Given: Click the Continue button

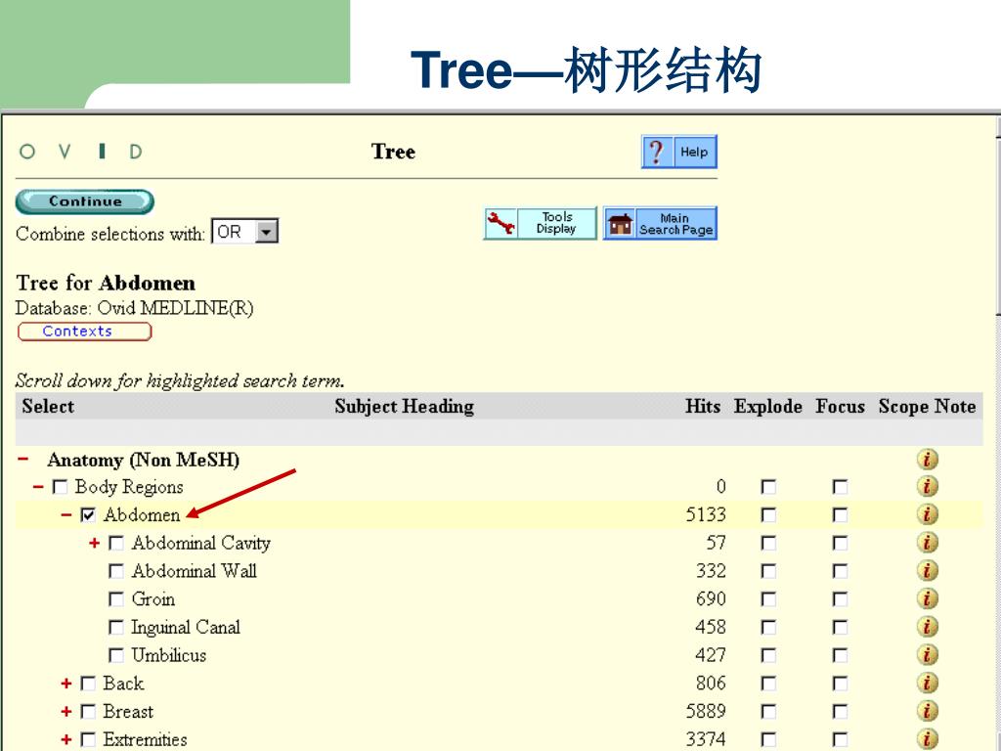Looking at the screenshot, I should [85, 201].
